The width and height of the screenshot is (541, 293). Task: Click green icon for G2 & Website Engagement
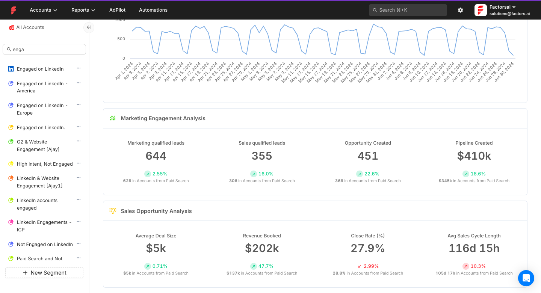pyautogui.click(x=11, y=142)
